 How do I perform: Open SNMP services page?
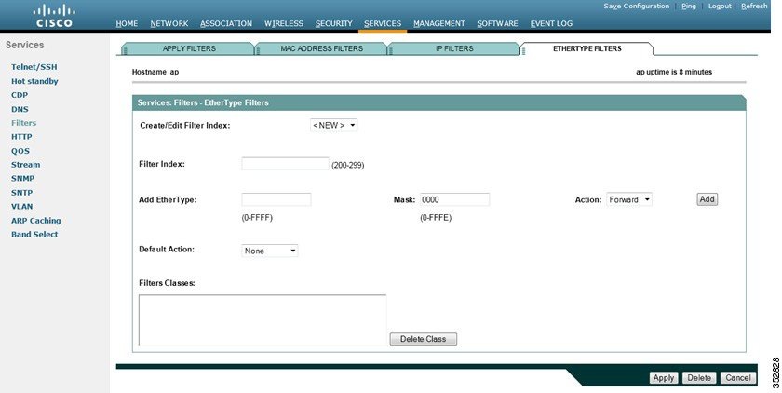click(x=23, y=178)
